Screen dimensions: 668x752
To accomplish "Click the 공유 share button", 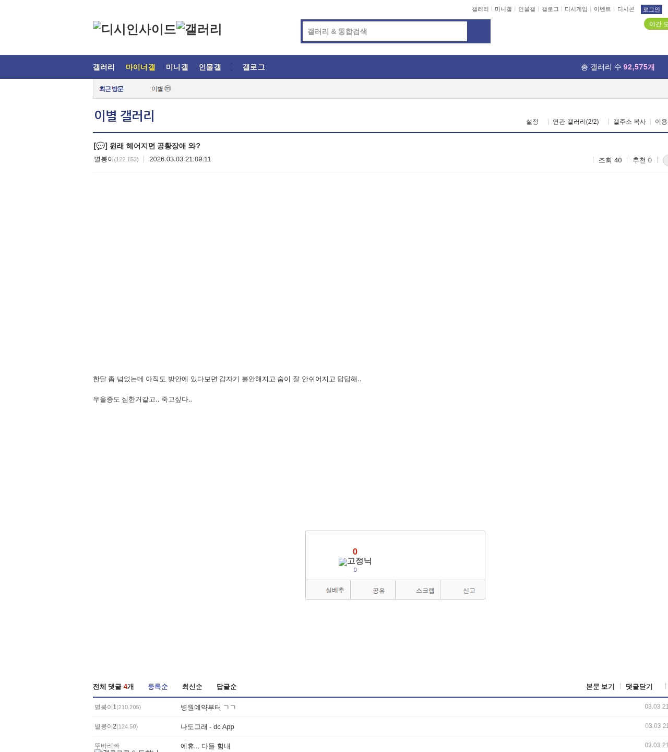I will tap(373, 590).
